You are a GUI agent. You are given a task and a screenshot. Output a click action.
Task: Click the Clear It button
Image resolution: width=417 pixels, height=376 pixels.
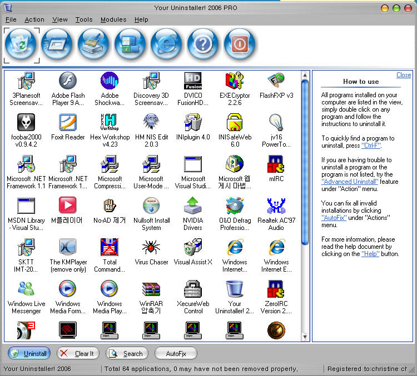pyautogui.click(x=78, y=353)
